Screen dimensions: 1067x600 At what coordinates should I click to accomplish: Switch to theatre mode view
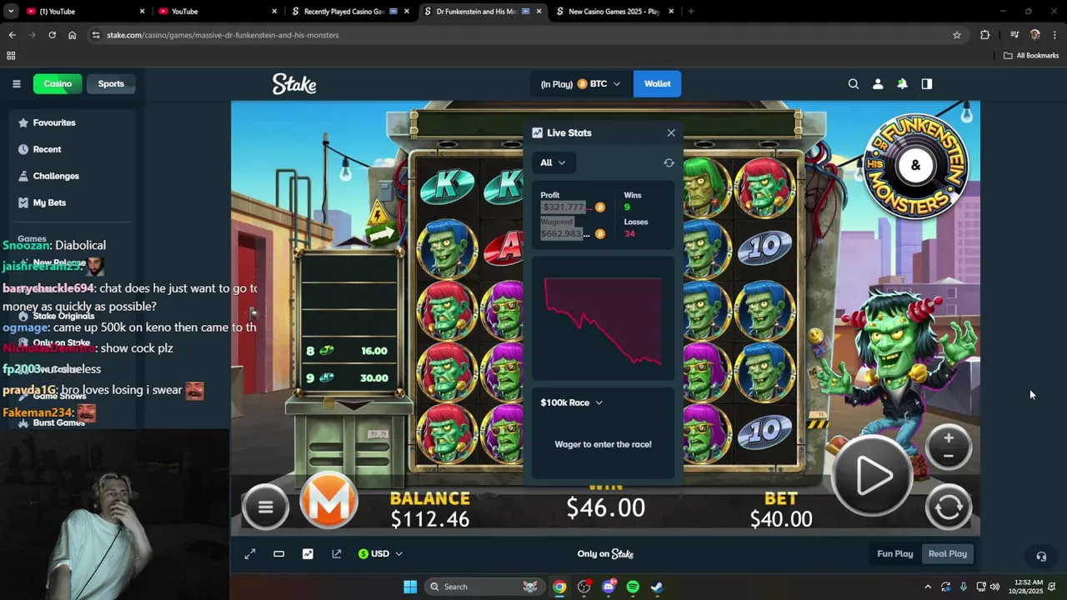[278, 553]
